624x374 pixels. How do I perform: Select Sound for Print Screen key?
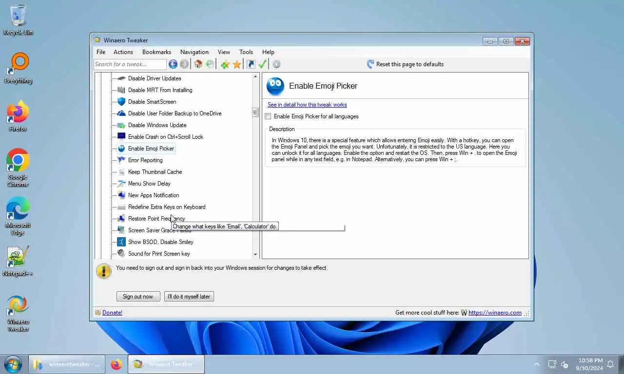click(x=159, y=254)
